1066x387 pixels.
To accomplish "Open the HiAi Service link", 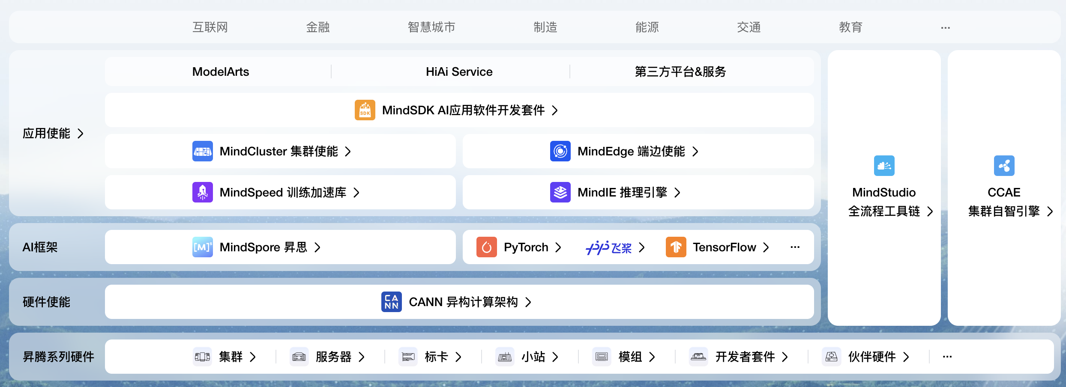I will pos(459,71).
